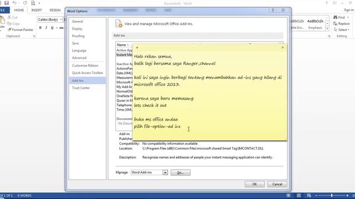Open the Editing group launcher arrow
Viewport: 355px width, 199px height.
click(x=329, y=36)
